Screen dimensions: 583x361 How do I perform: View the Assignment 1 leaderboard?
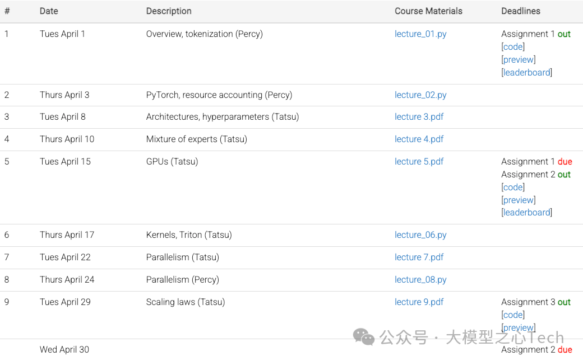coord(526,73)
